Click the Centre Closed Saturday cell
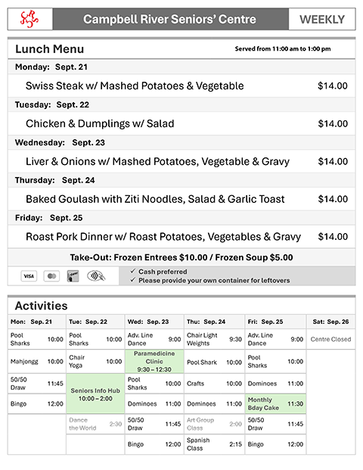This screenshot has width=363, height=470. tap(330, 339)
